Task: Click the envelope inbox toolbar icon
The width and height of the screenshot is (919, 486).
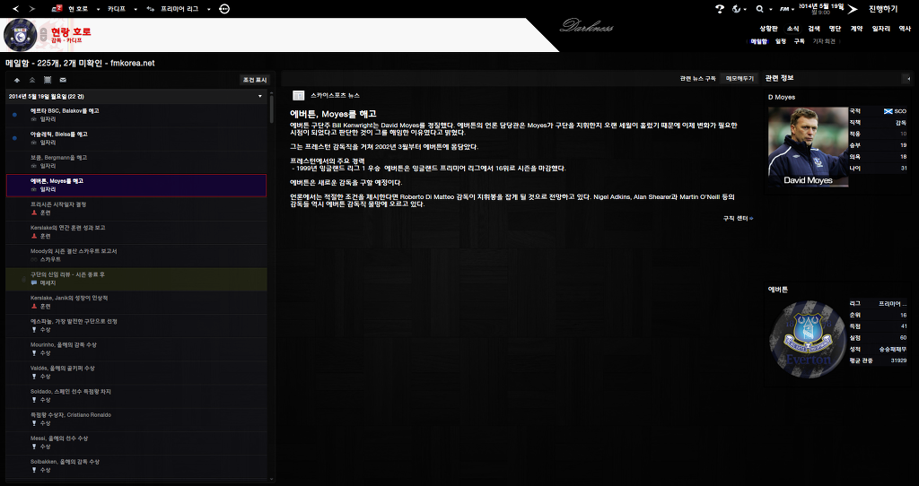Action: coord(63,80)
